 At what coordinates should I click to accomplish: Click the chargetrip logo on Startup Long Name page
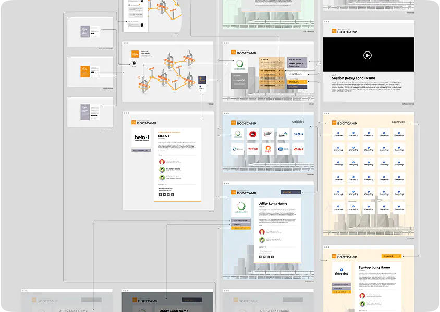(341, 272)
